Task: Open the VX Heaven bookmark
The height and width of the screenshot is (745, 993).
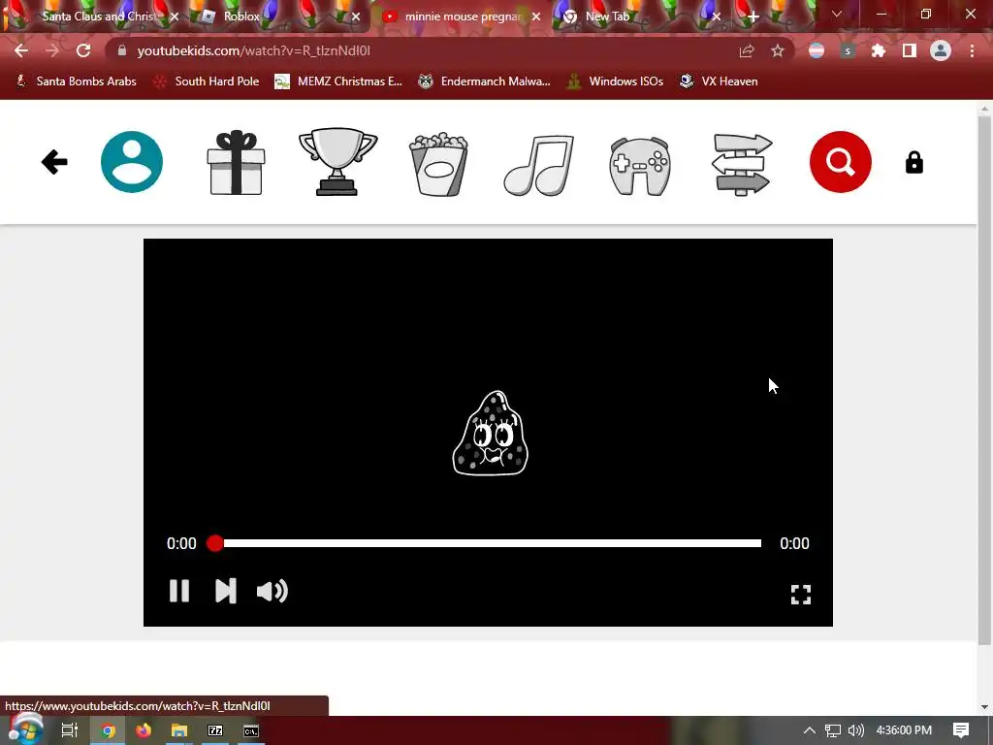Action: (719, 81)
